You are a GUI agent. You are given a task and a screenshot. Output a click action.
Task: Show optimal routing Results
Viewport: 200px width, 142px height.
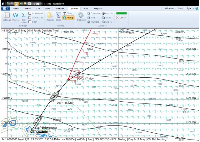tap(50, 16)
